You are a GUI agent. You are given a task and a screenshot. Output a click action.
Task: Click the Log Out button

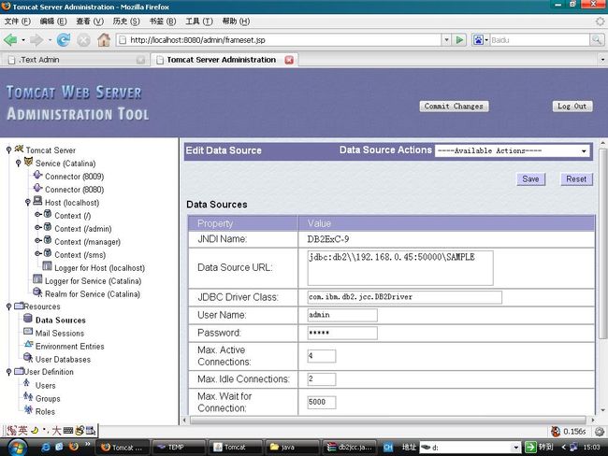tap(572, 107)
